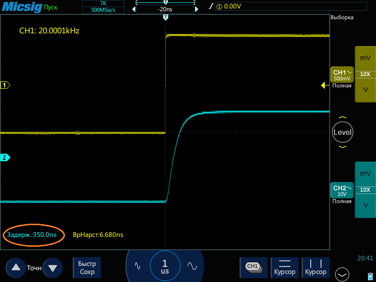Decrease timebase with small sine icon
Screen dimensions: 376x282
[x=137, y=266]
